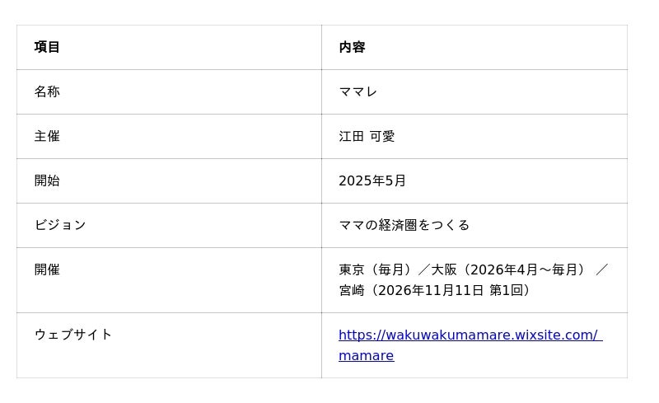Screen dimensions: 659x403
Task: Select the 2025年5月 start date cell
Action: [x=372, y=180]
